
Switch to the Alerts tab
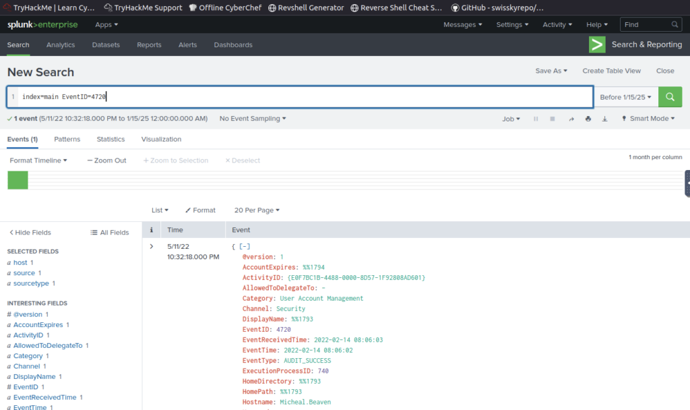point(187,45)
